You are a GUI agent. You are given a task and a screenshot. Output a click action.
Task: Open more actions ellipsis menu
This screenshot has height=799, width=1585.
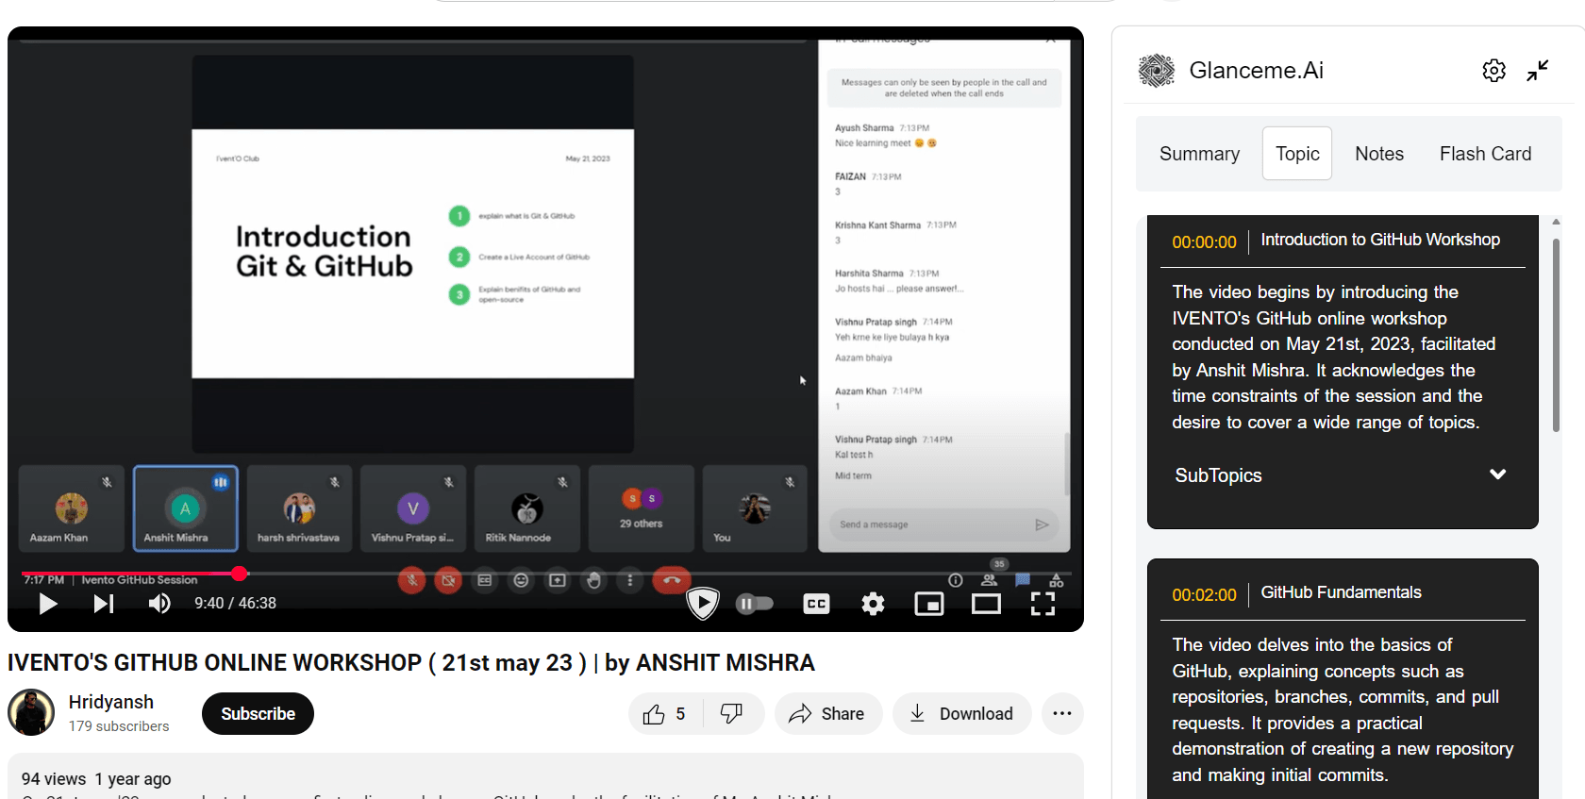point(1062,714)
